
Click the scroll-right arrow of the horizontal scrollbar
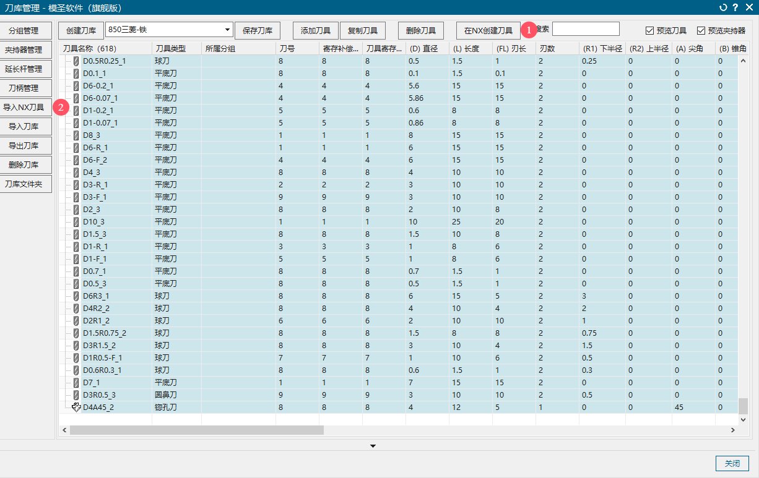734,430
